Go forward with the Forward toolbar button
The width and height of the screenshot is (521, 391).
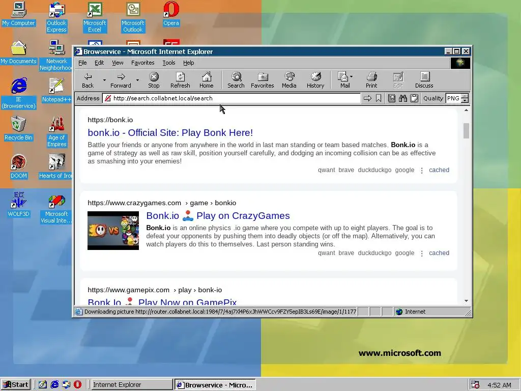pyautogui.click(x=121, y=80)
